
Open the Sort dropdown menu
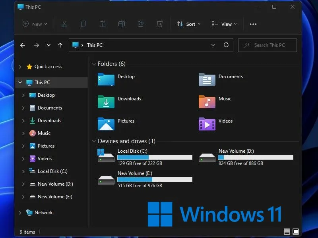[x=188, y=24]
